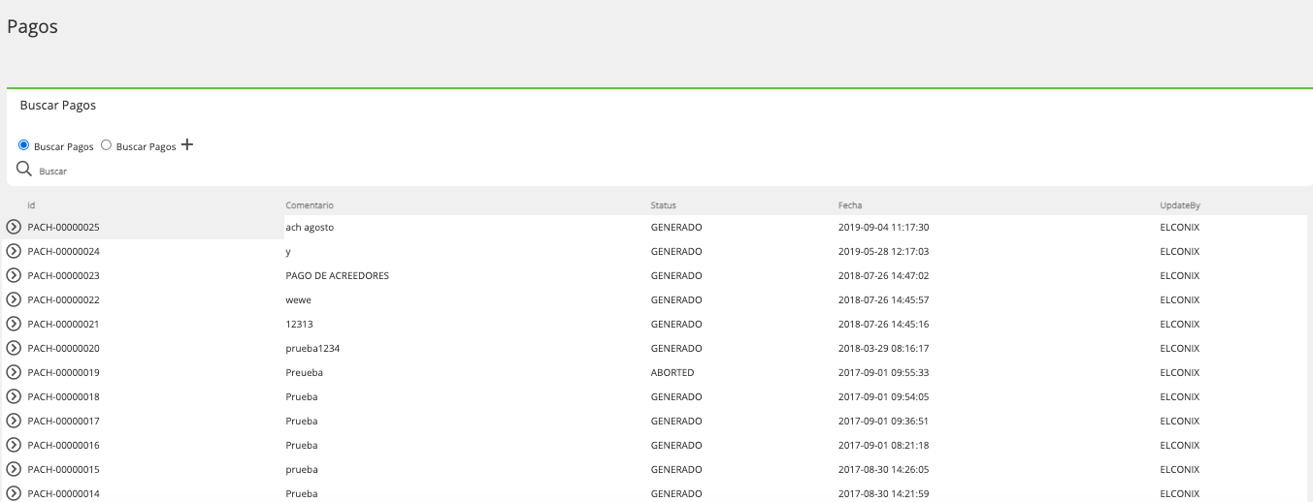1313x502 pixels.
Task: Sort by the id column header
Action: (x=31, y=205)
